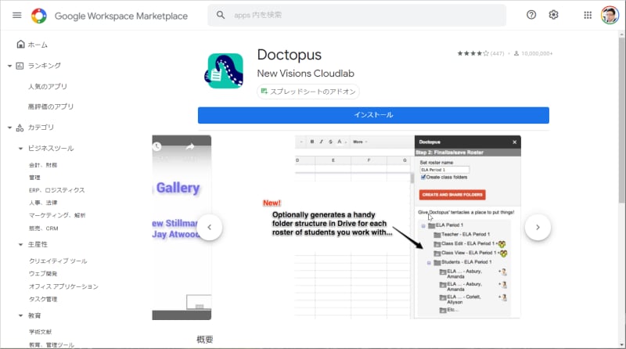Viewport: 626px width, 349px height.
Task: Click the 概要 heading
Action: point(205,340)
